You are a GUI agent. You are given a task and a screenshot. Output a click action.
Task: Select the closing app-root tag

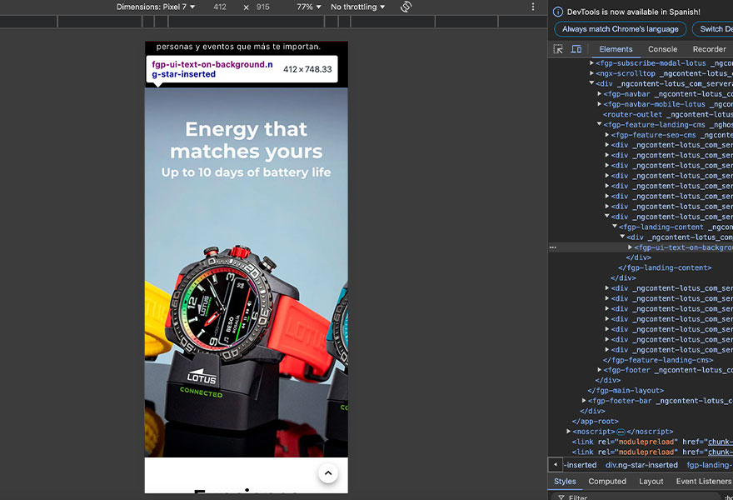[595, 422]
